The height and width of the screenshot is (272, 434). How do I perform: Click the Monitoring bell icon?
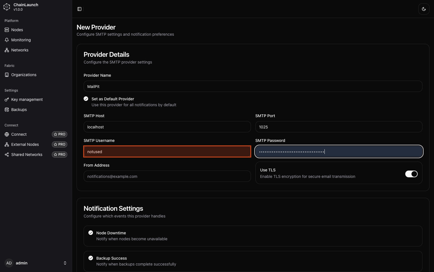click(x=7, y=40)
